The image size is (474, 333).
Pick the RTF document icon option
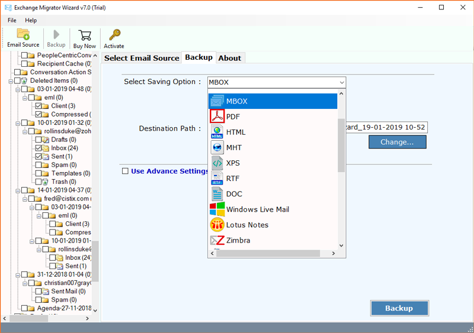pyautogui.click(x=217, y=179)
